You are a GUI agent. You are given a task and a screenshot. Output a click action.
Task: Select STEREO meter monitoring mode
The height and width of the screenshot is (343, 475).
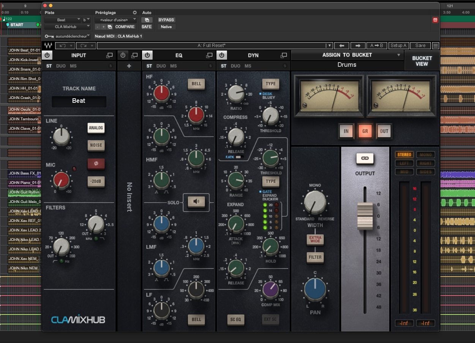(x=404, y=155)
